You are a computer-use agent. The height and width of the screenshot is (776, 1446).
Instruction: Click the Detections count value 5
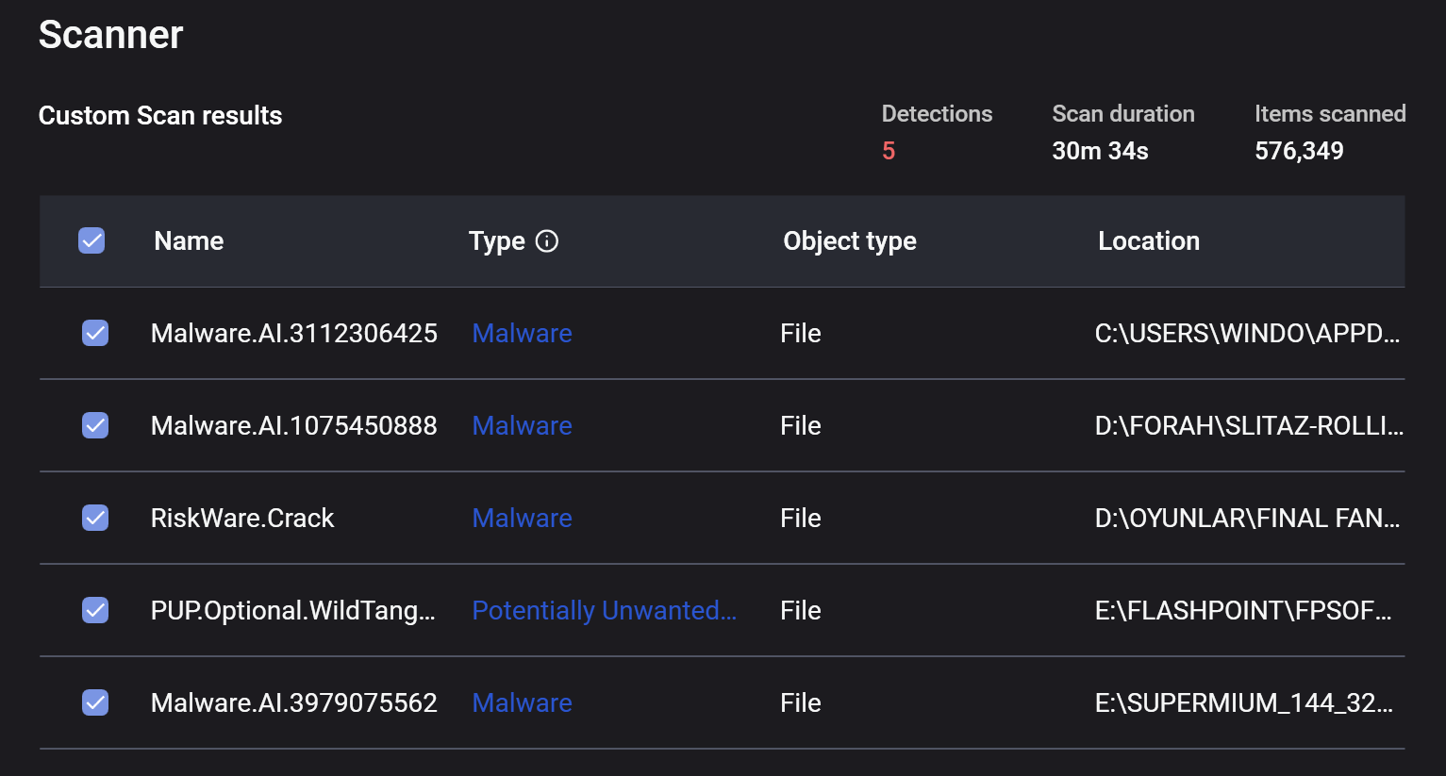coord(889,151)
